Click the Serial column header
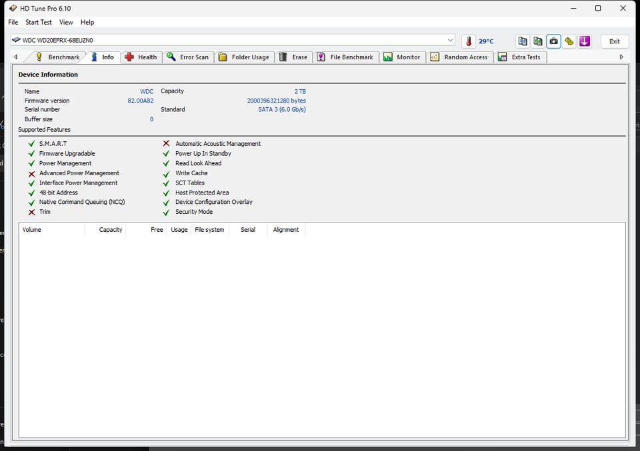 248,230
